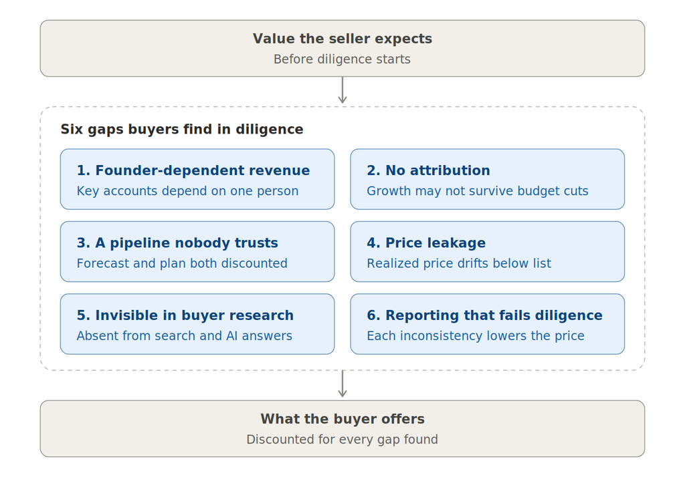Click 'Absent from search and AI answers' text

click(x=185, y=336)
